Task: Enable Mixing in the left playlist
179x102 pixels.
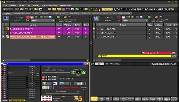Action: click(x=12, y=20)
